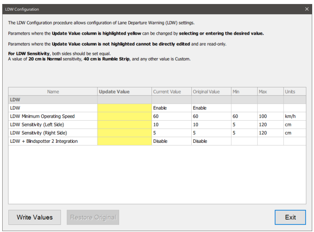Close the LDW Configuration window
The width and height of the screenshot is (314, 232).
[x=307, y=9]
